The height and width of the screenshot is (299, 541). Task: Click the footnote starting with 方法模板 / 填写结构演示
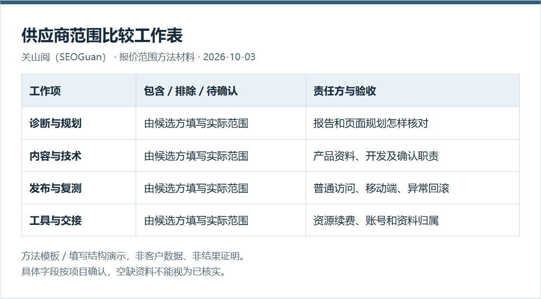tap(134, 256)
